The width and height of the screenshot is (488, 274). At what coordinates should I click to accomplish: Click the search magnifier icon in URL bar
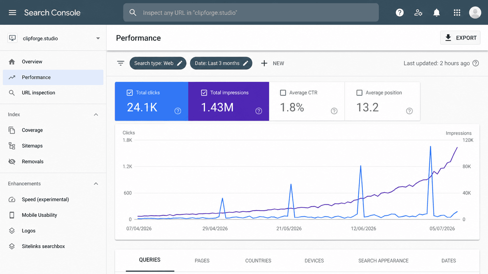coord(133,13)
